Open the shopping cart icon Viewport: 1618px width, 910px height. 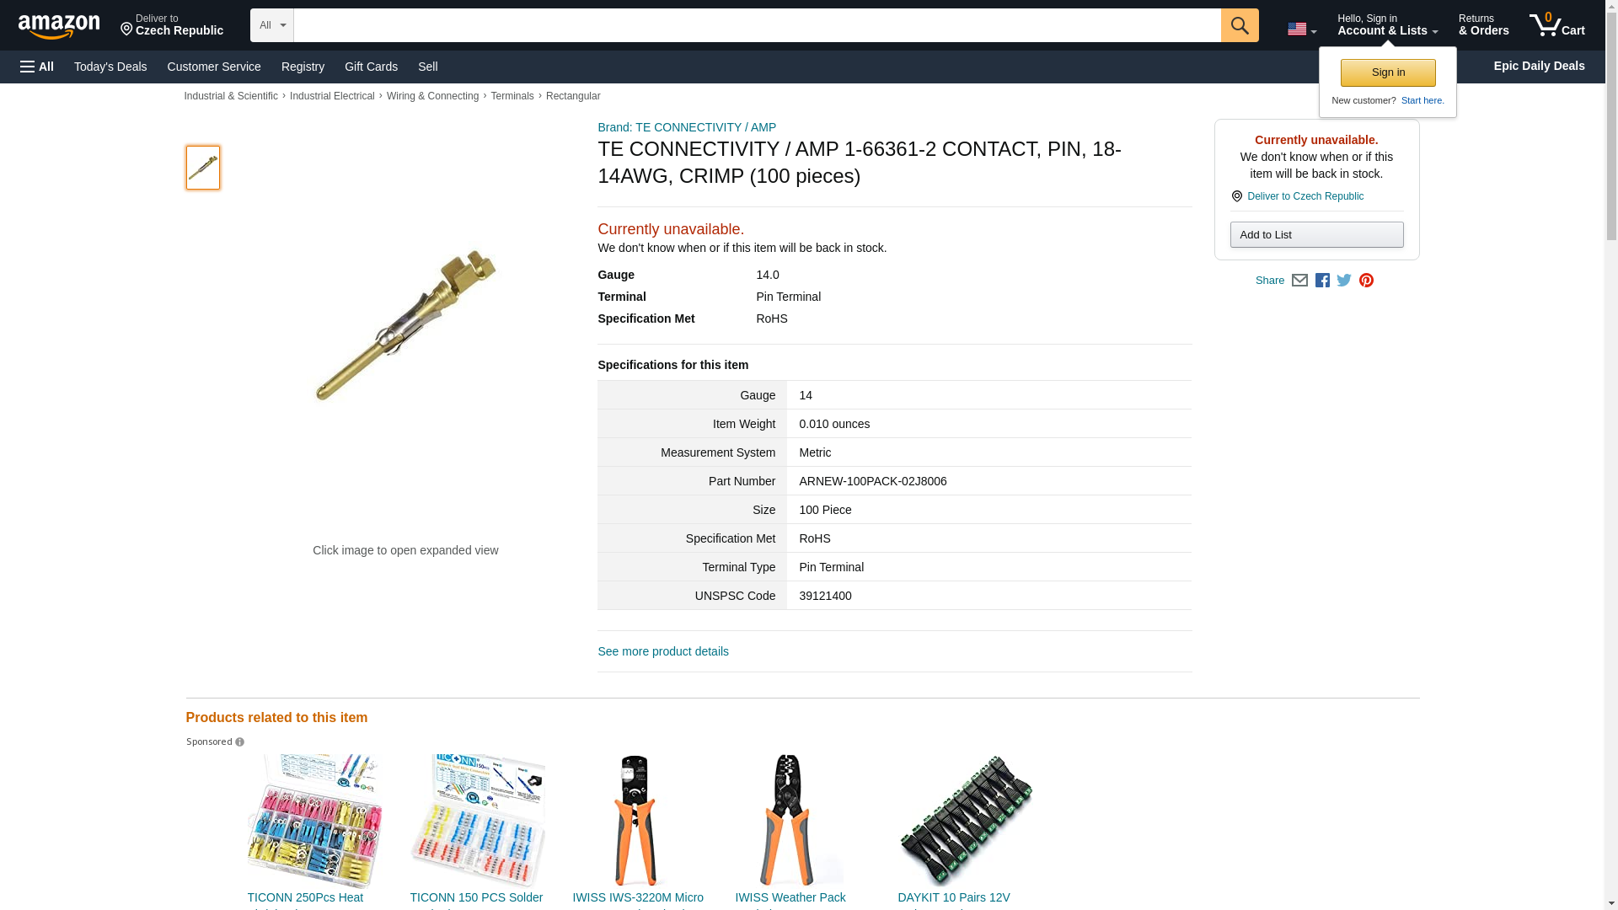[x=1557, y=25]
